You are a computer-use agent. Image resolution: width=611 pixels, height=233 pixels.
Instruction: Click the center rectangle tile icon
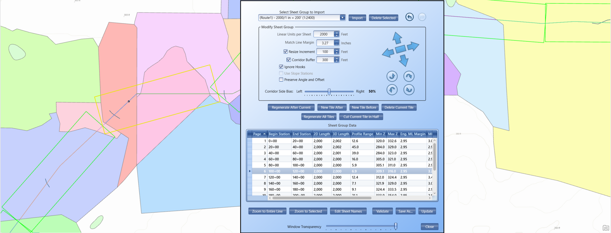point(401,49)
